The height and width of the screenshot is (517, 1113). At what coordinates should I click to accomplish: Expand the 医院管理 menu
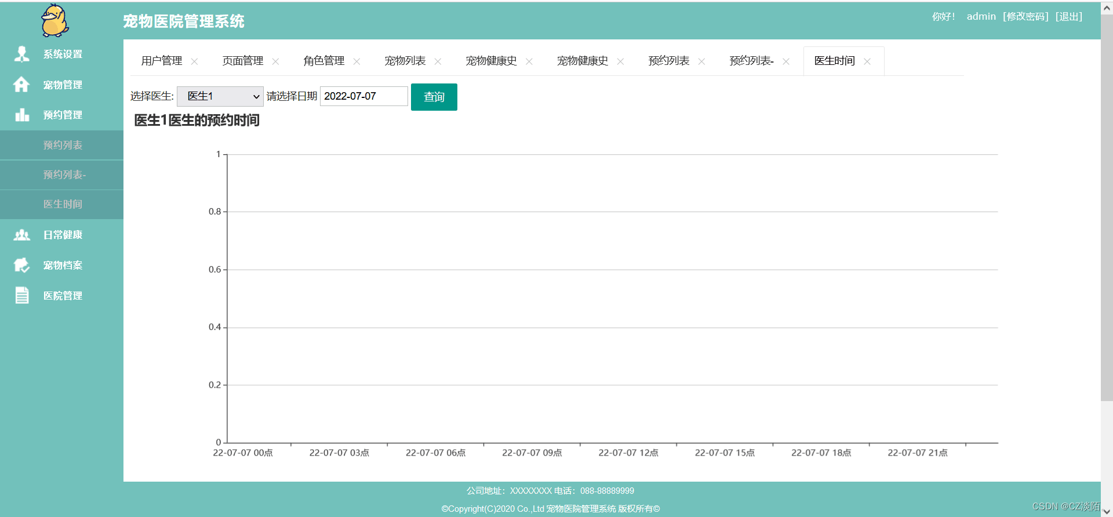61,296
